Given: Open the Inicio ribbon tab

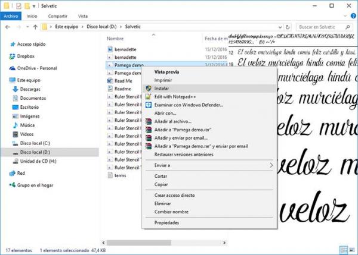Looking at the screenshot, I should (32, 16).
